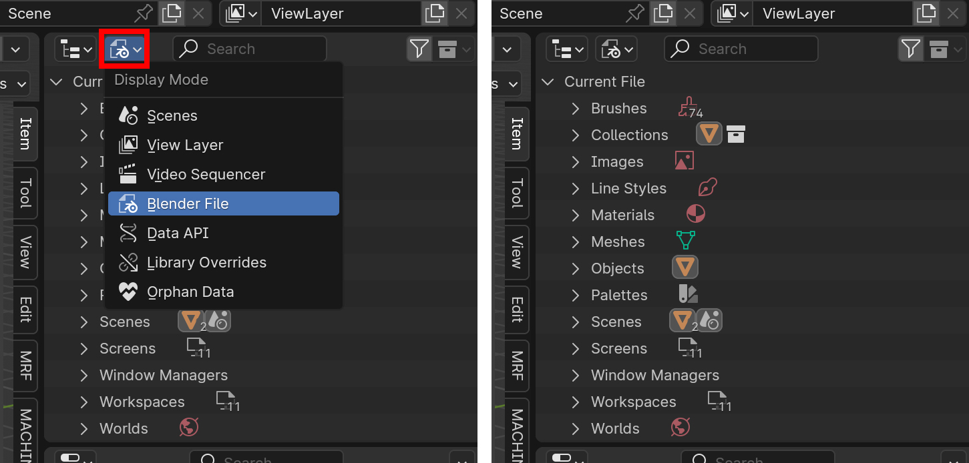
Task: Open the archive box dropdown in left panel
Action: click(x=454, y=49)
